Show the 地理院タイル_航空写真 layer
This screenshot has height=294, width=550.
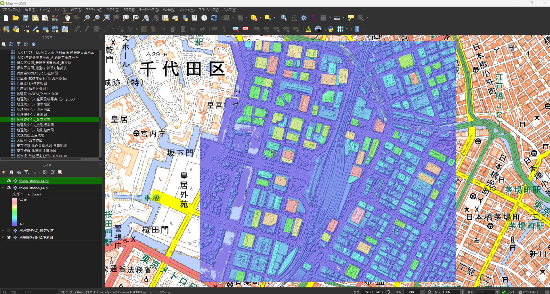point(9,230)
